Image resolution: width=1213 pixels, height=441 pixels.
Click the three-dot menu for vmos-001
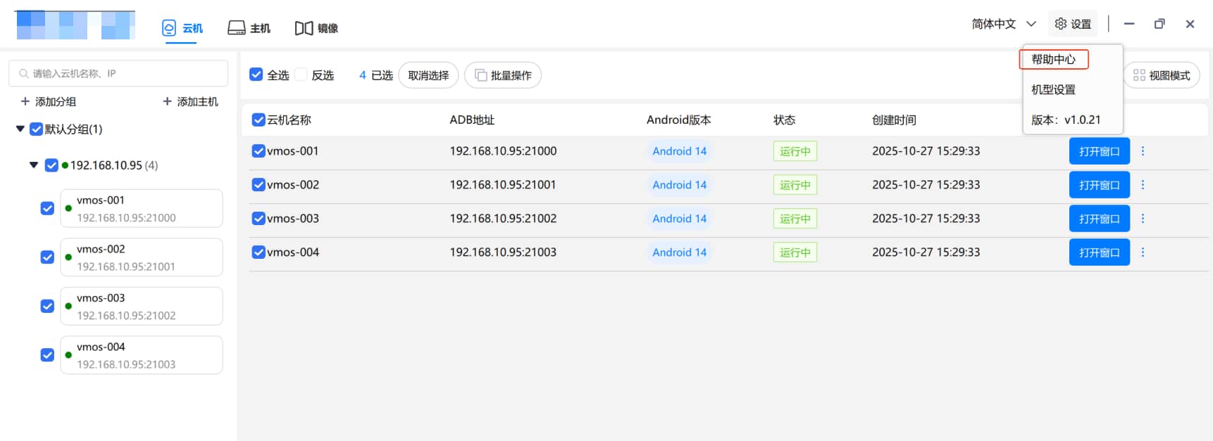point(1143,151)
